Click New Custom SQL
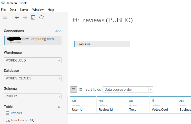Screen dimensions: 191x124 24,120
